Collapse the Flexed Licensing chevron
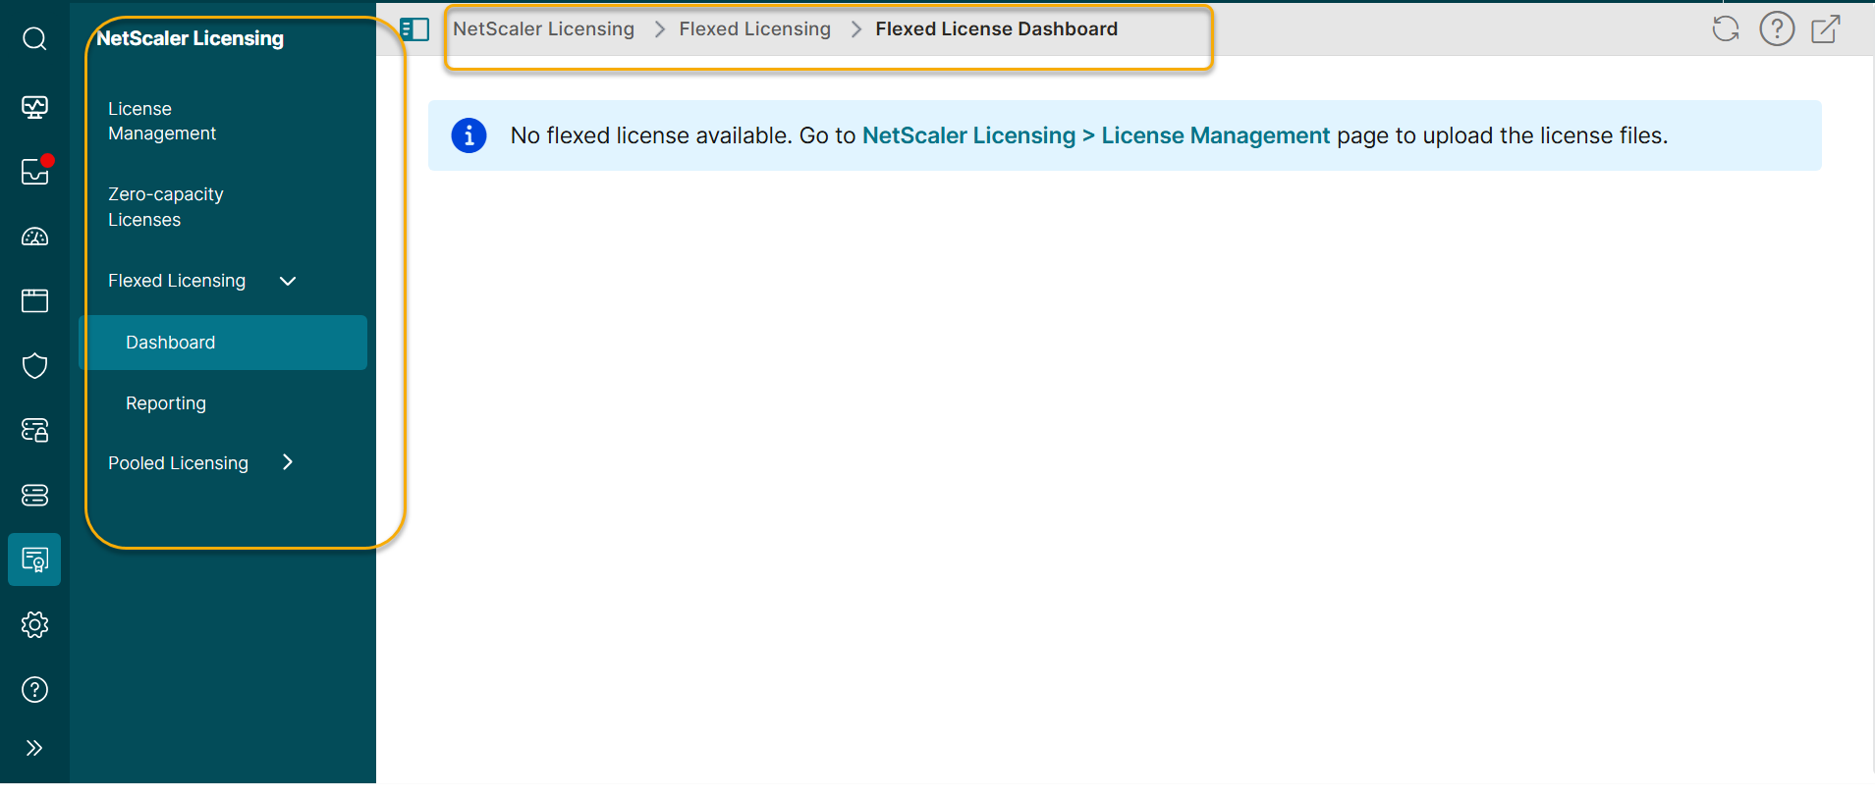 [x=288, y=281]
